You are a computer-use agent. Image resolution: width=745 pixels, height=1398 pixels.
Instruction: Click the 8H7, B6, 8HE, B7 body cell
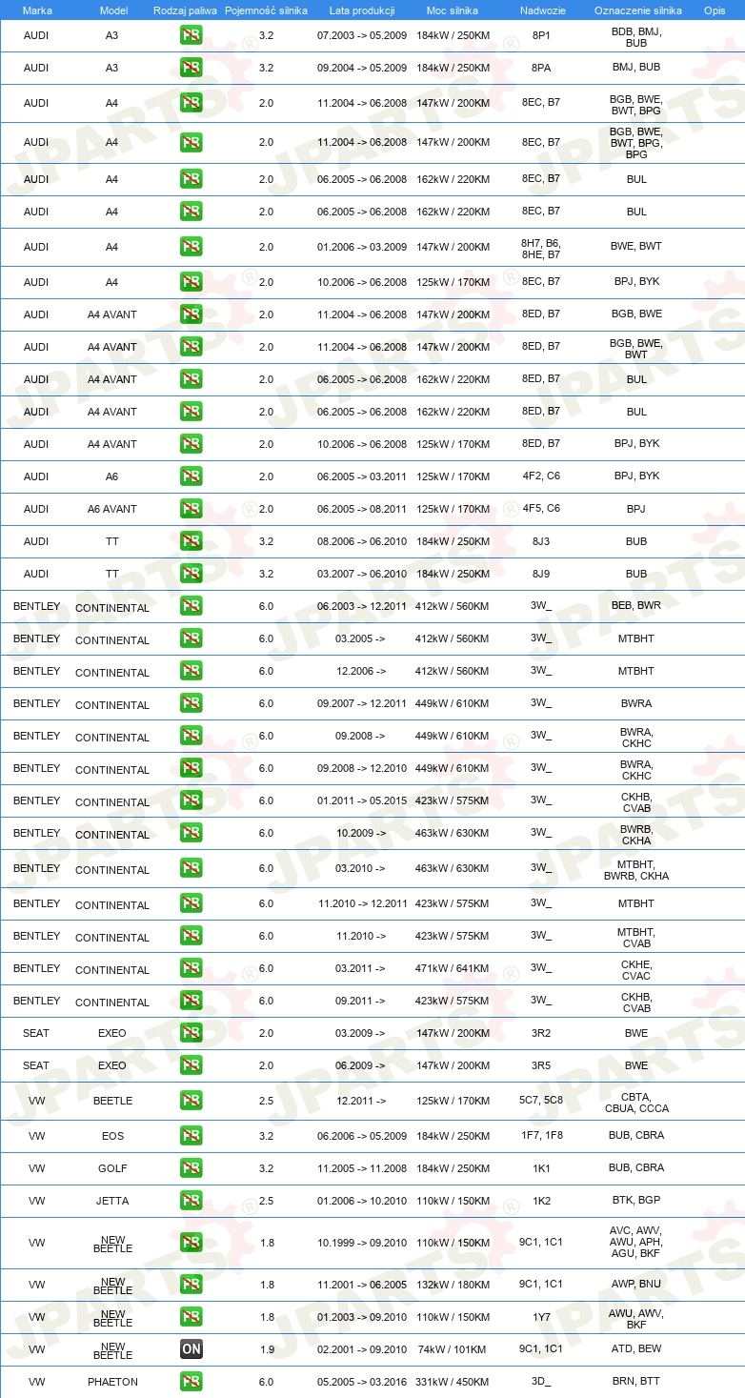coord(541,249)
